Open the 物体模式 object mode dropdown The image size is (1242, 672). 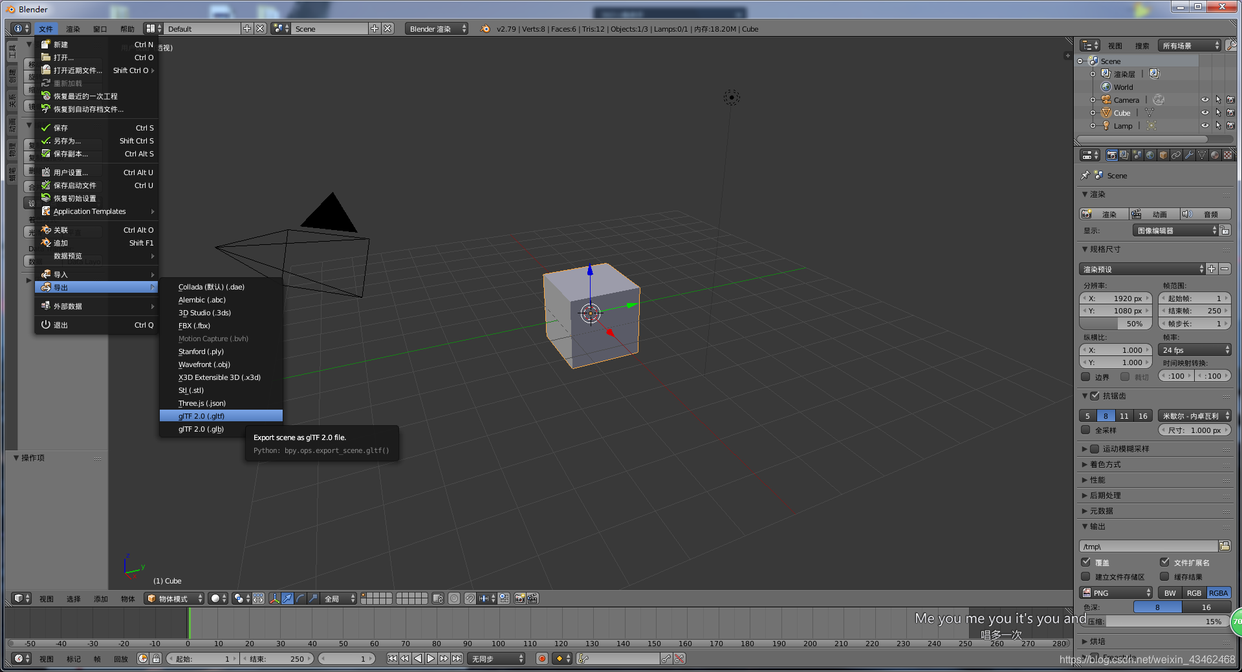point(174,598)
